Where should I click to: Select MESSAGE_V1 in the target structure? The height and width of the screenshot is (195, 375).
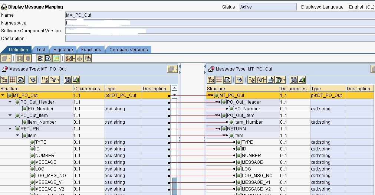[x=256, y=182]
